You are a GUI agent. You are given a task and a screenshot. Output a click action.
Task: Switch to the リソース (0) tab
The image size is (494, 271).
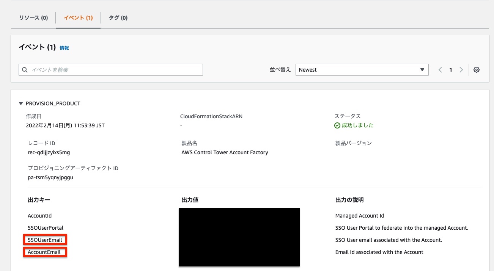tap(33, 18)
